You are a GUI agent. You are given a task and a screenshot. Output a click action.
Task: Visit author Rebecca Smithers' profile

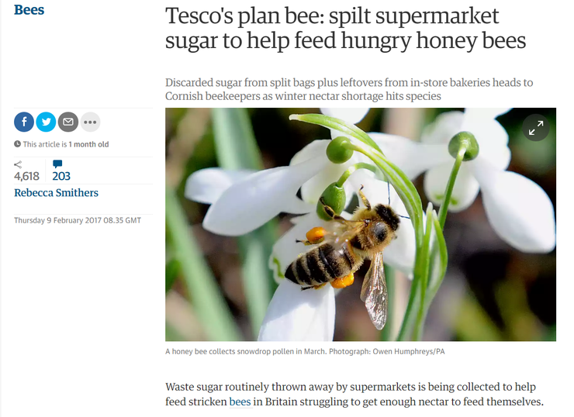coord(57,193)
